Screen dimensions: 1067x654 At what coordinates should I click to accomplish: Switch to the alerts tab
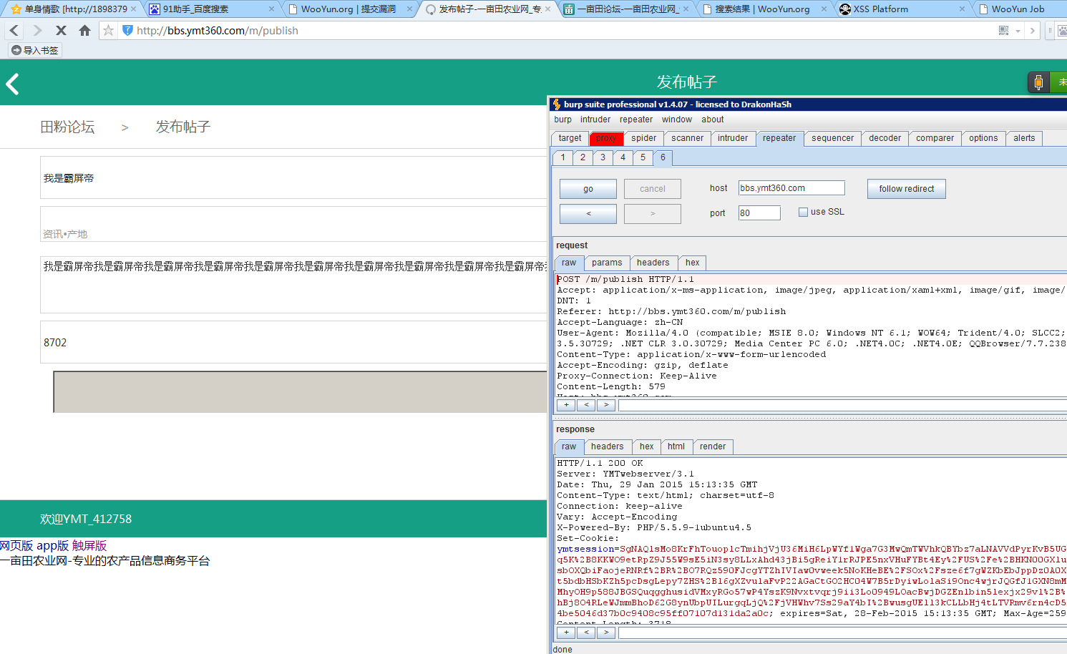click(1024, 138)
